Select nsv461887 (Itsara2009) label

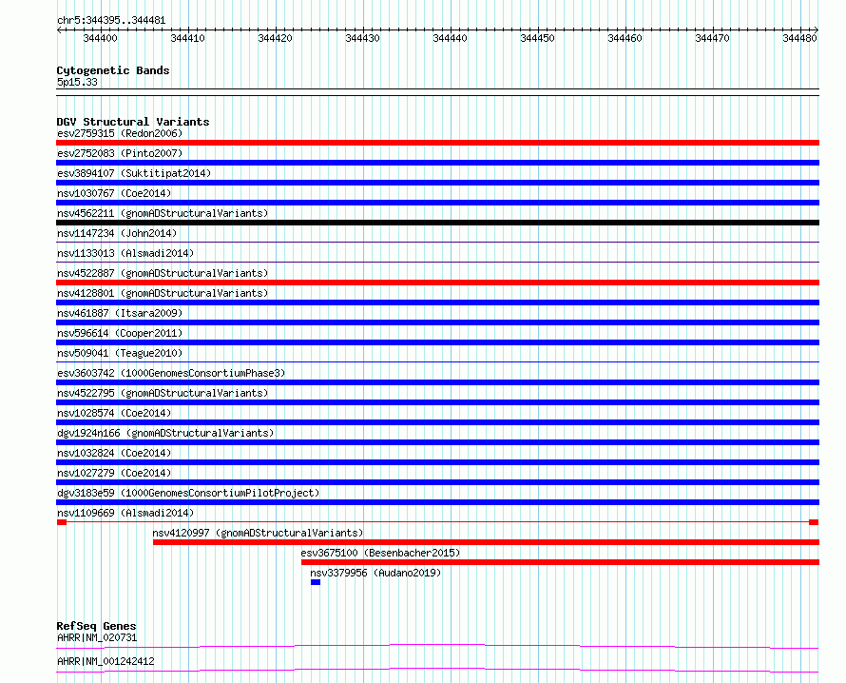tap(120, 313)
